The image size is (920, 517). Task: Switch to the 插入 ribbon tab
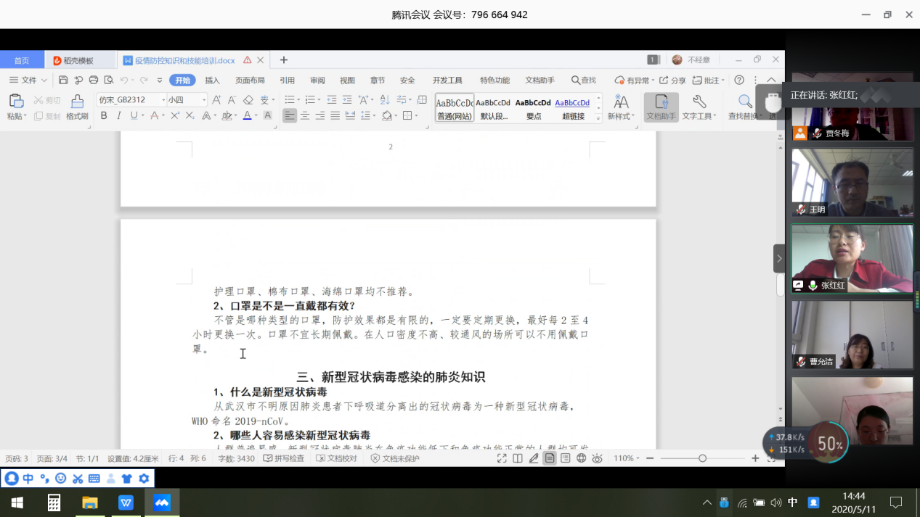[x=212, y=80]
